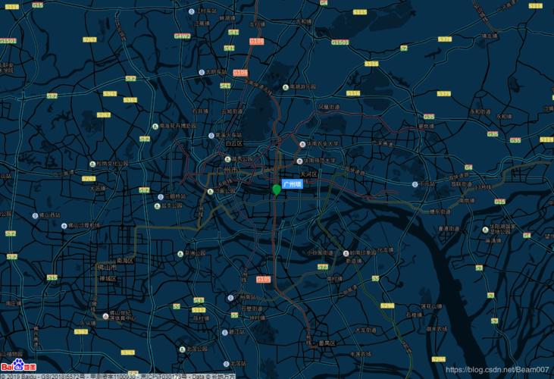Select the 广州南站 train station icon

(230, 298)
